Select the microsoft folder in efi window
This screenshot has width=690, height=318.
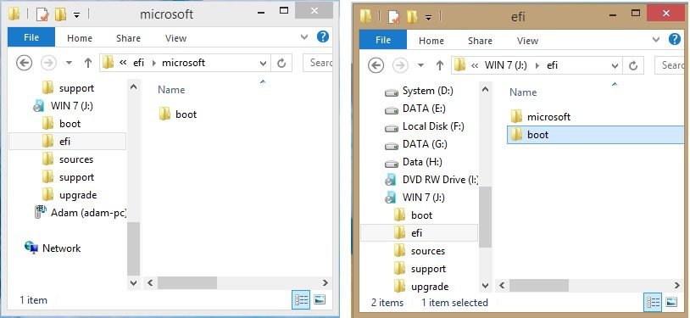pyautogui.click(x=541, y=117)
